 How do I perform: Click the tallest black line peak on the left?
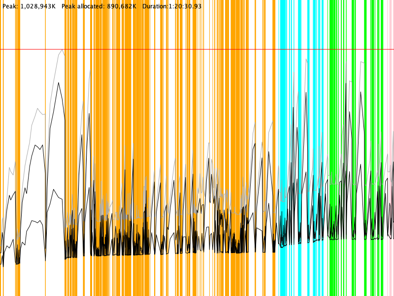pos(59,83)
